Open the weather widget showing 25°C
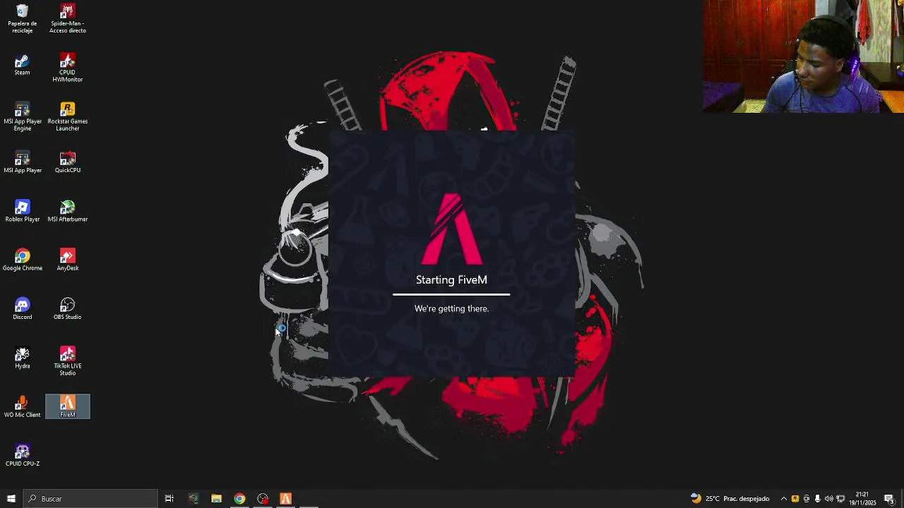Viewport: 904px width, 508px height. point(730,499)
